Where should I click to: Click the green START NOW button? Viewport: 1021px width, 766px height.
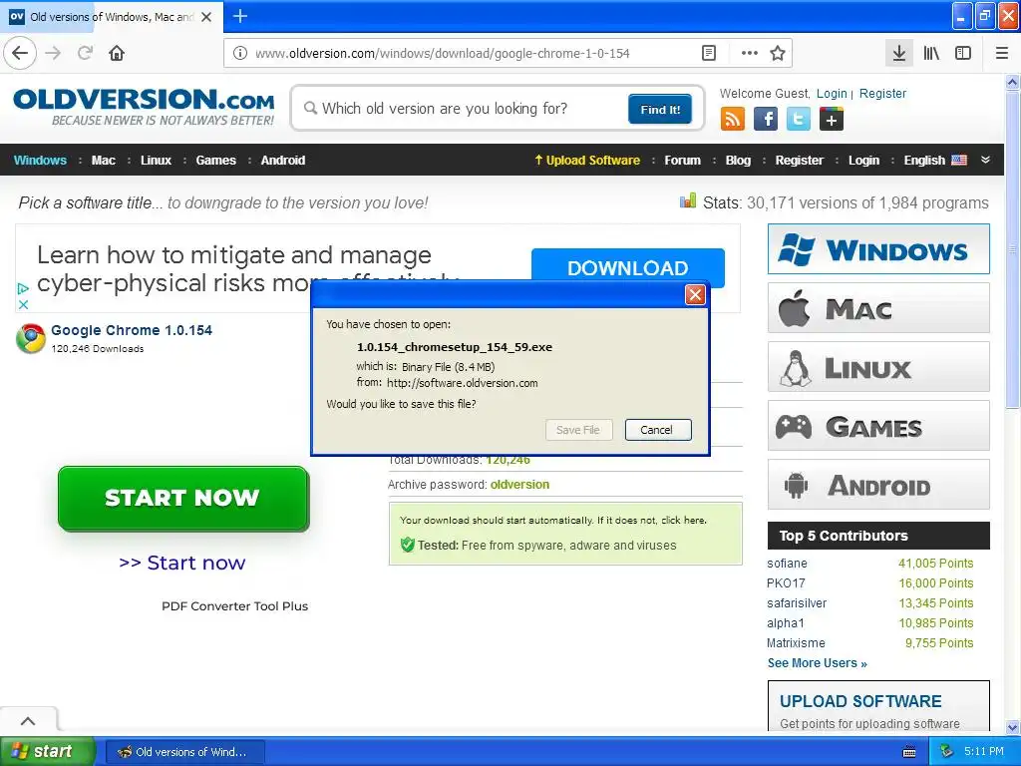(x=183, y=499)
